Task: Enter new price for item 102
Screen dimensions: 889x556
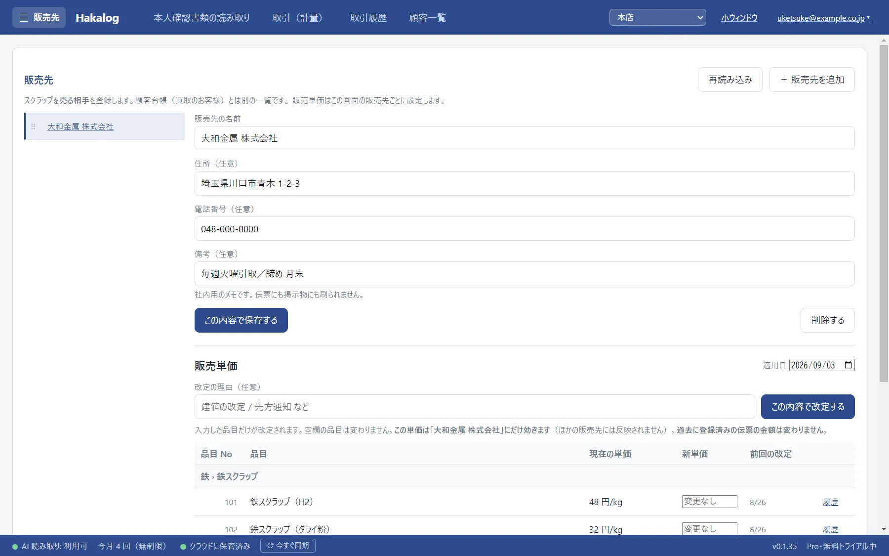Action: [x=710, y=529]
